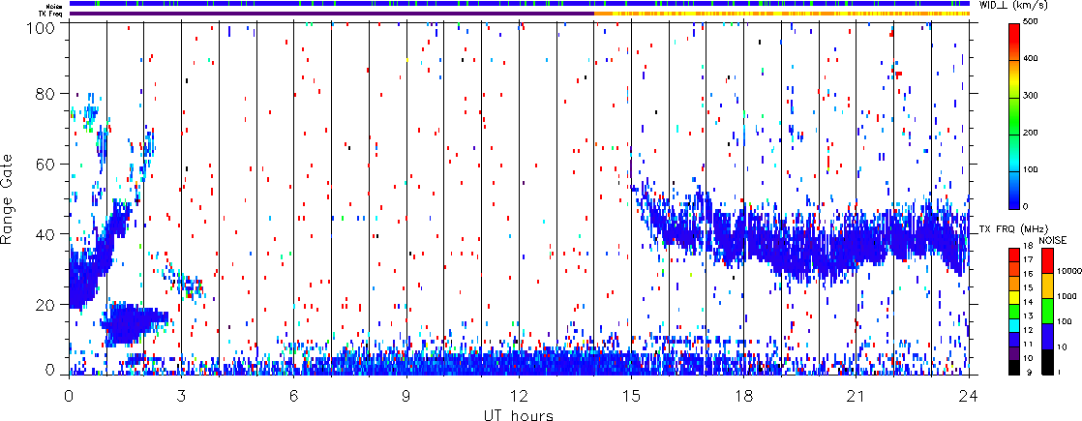Click the 3 tick label on UT hours axis
Screen dimensions: 1082x421
[x=182, y=396]
